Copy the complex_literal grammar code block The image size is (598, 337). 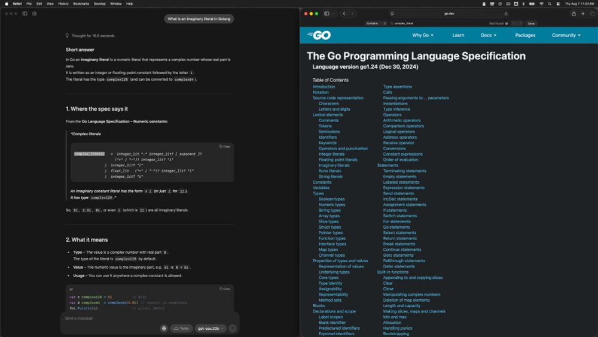[225, 147]
